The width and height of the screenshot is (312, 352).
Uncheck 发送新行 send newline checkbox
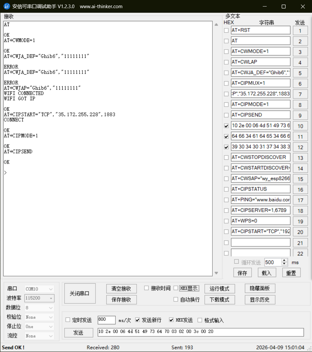pyautogui.click(x=138, y=320)
